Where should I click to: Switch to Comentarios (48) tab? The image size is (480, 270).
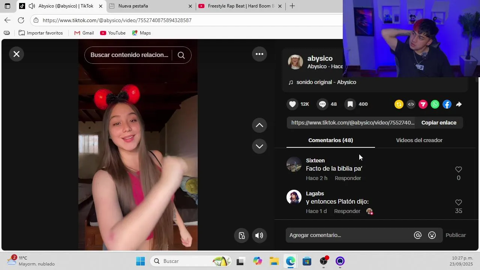tap(330, 140)
